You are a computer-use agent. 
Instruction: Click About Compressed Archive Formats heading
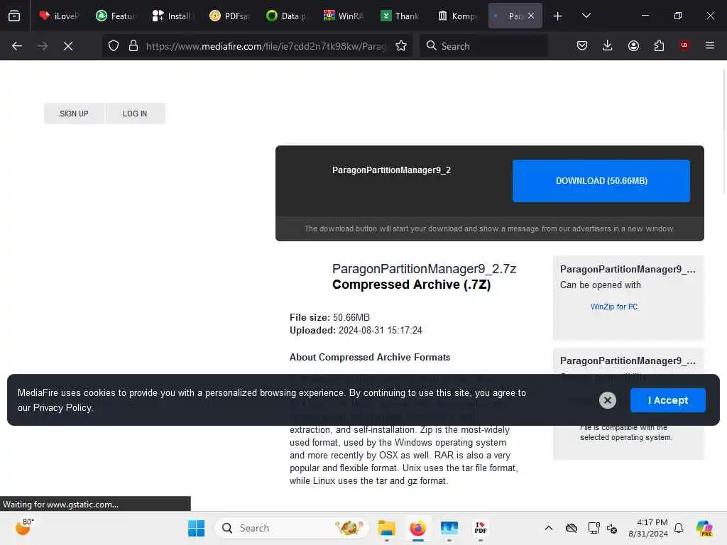(369, 358)
